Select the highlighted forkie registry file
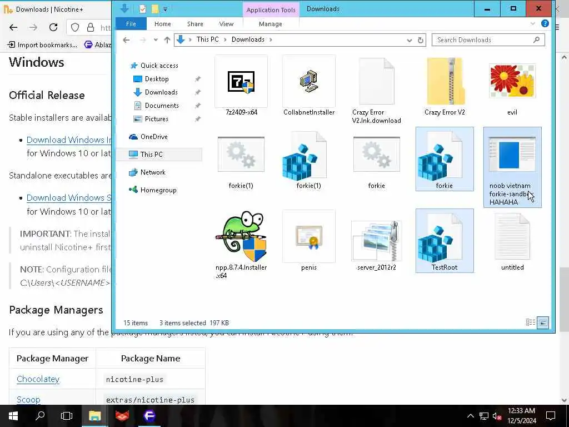 [445, 159]
